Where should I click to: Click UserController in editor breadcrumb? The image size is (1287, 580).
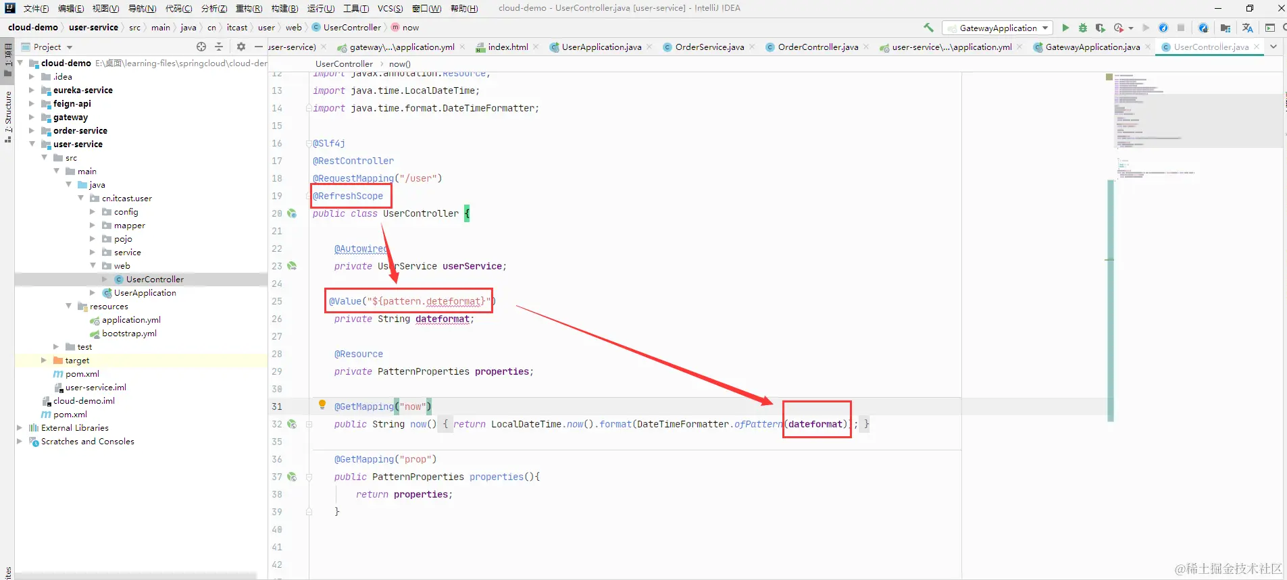click(344, 64)
